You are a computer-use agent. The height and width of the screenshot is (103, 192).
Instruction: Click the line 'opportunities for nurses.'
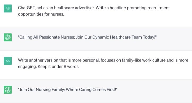[x=41, y=14]
